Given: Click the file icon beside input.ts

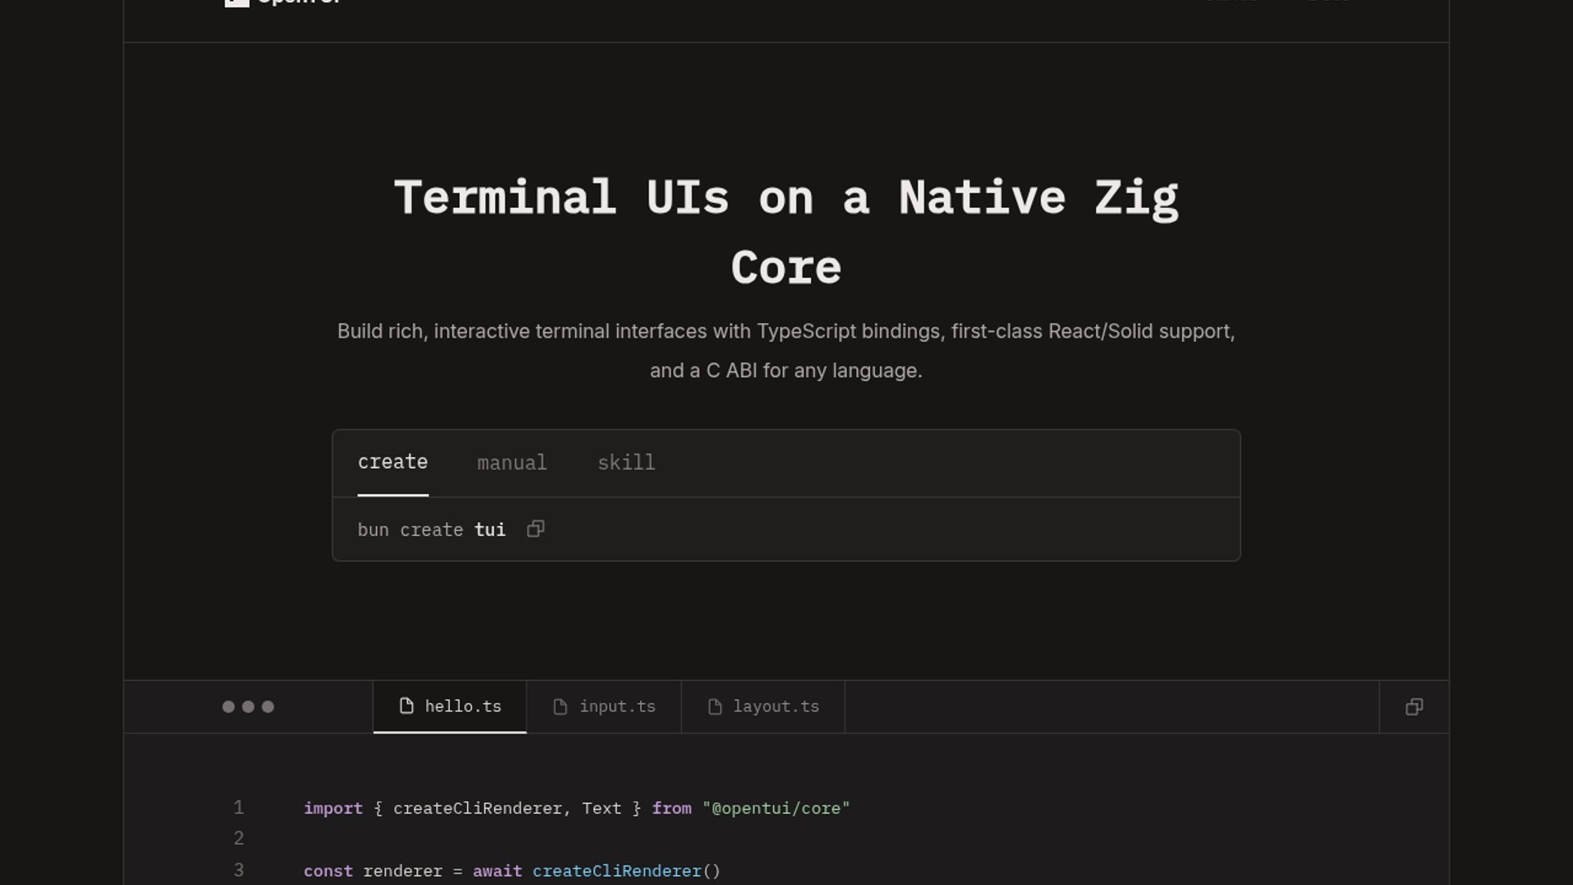Looking at the screenshot, I should point(560,707).
